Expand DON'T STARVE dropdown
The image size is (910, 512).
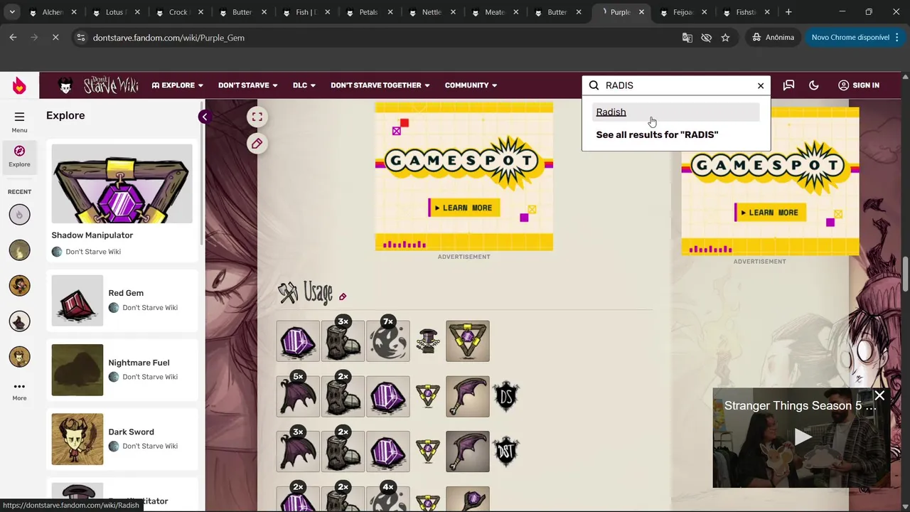click(x=247, y=85)
